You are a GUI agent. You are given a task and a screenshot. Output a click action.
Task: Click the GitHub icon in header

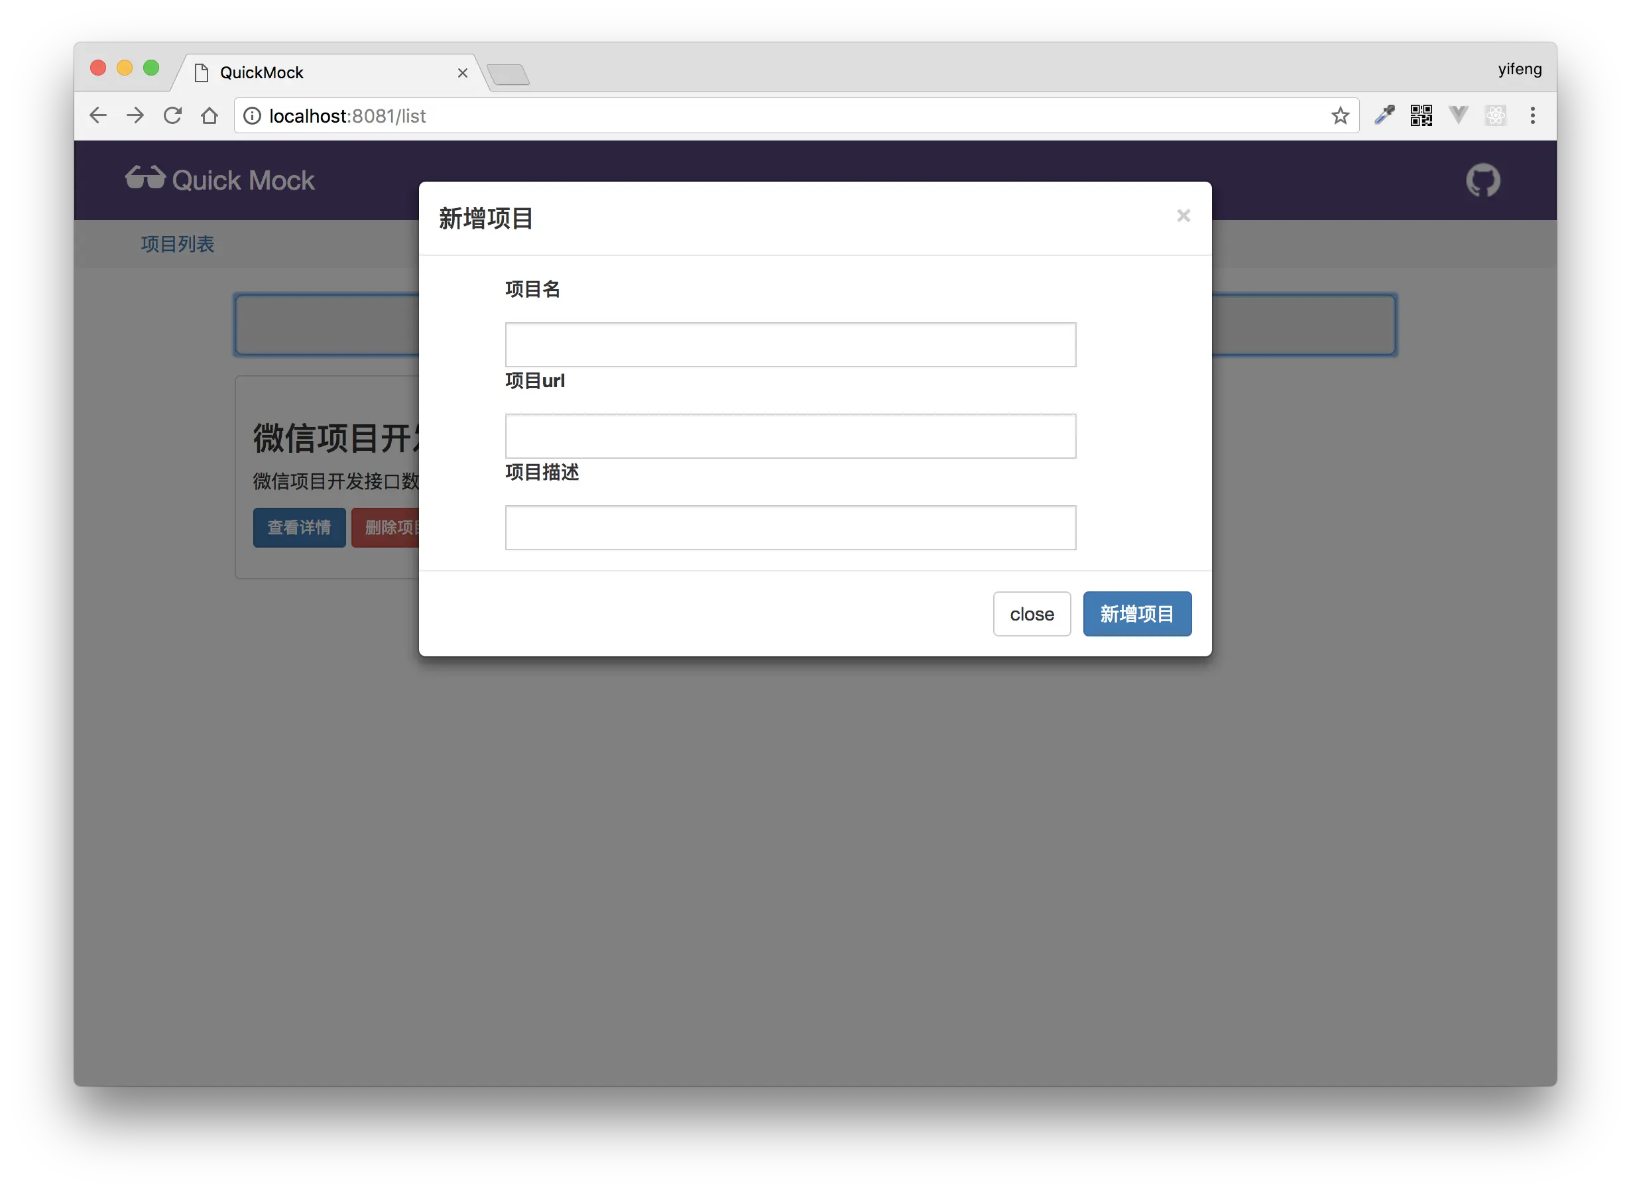point(1482,180)
